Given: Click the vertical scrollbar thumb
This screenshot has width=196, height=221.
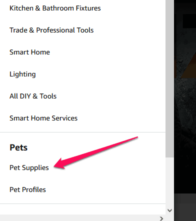Looking at the screenshot, I should point(169,78).
